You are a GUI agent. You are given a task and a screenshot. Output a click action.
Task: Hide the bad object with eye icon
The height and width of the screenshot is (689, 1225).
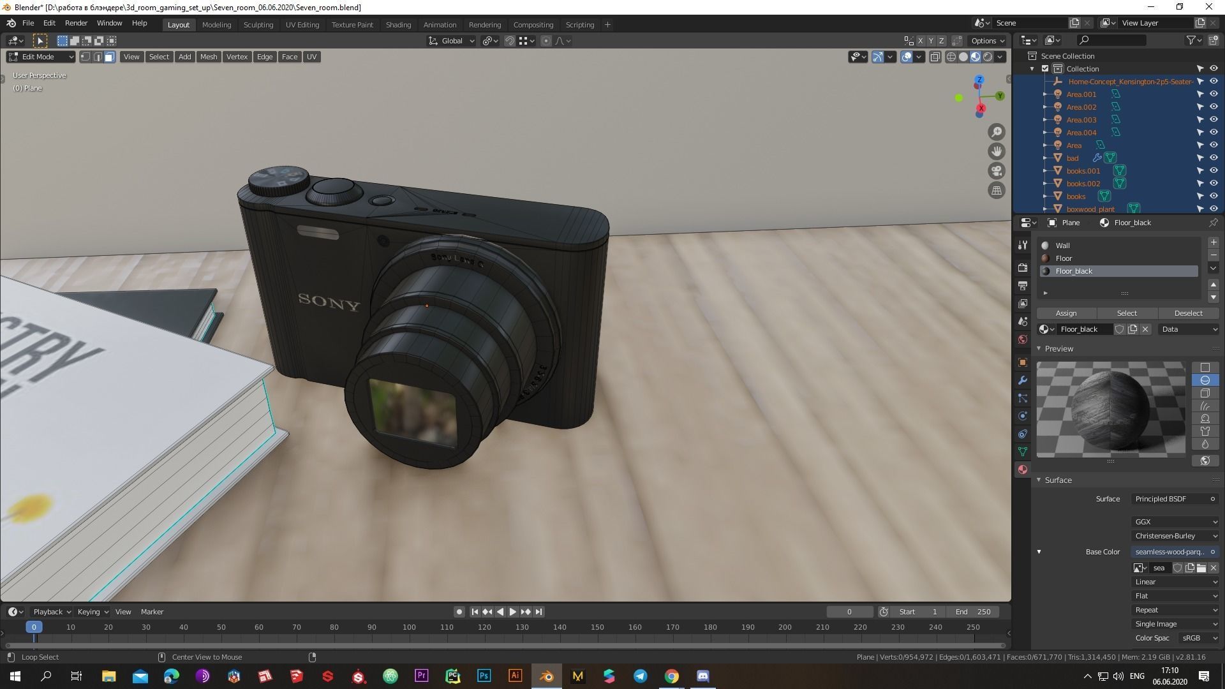click(x=1213, y=158)
